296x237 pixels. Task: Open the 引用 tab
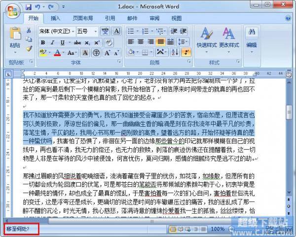[x=110, y=18]
